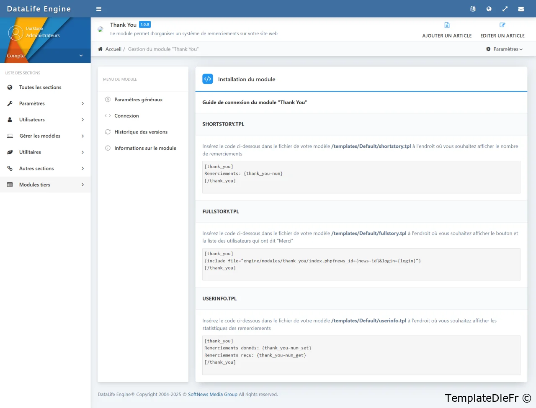Open messages with the envelope icon

coord(521,9)
